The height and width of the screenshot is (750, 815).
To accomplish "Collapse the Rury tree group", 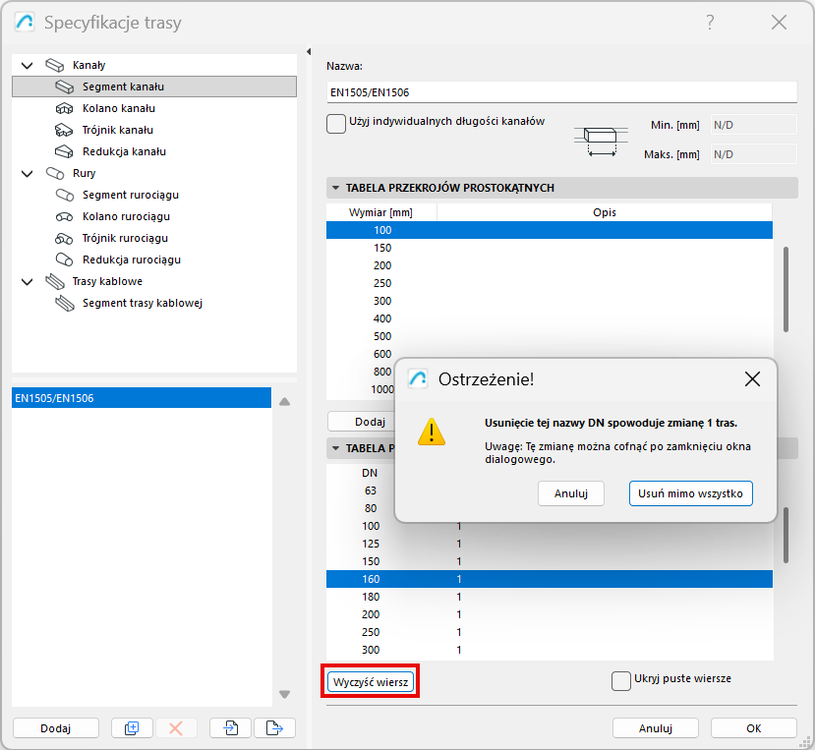I will coord(27,174).
